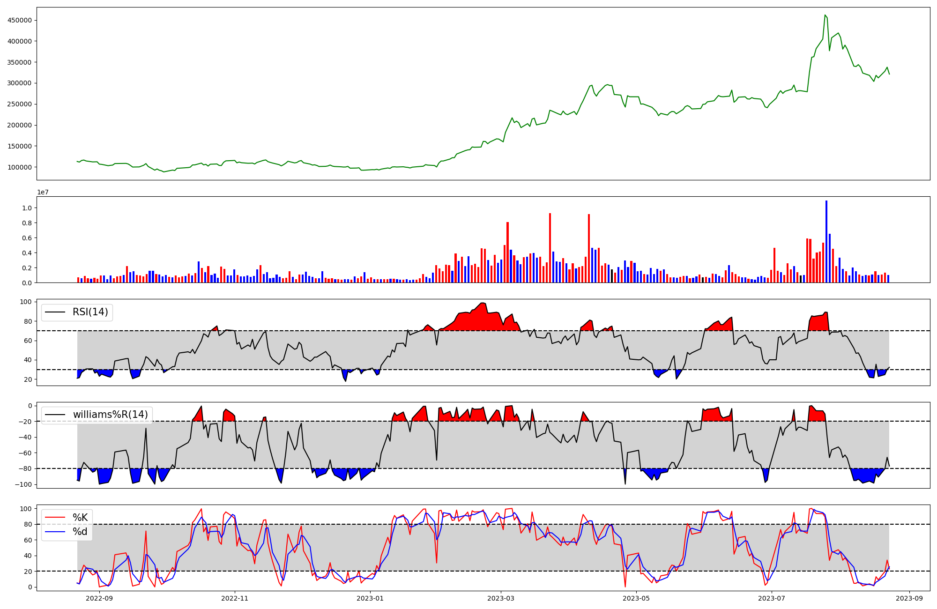Click the %K legend entry
937x609 pixels.
pyautogui.click(x=80, y=518)
